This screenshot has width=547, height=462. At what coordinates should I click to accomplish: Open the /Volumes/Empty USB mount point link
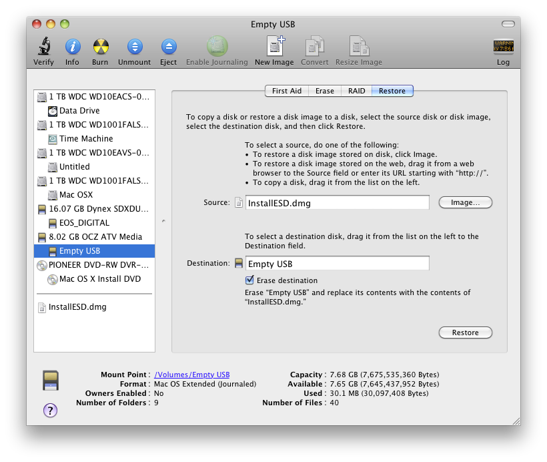pyautogui.click(x=191, y=375)
